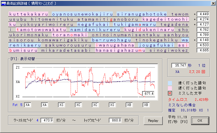The image size is (217, 133).
Task: Click line time value 4.148
Action: pos(203,40)
